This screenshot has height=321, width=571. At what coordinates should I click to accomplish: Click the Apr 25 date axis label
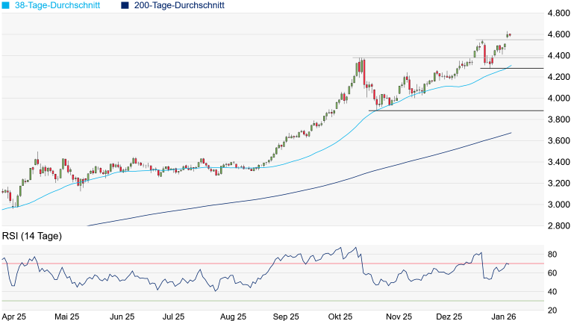point(15,316)
